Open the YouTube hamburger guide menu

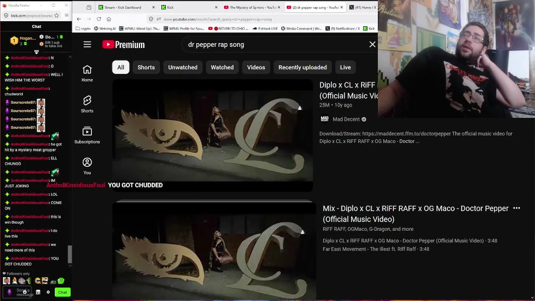click(x=87, y=44)
